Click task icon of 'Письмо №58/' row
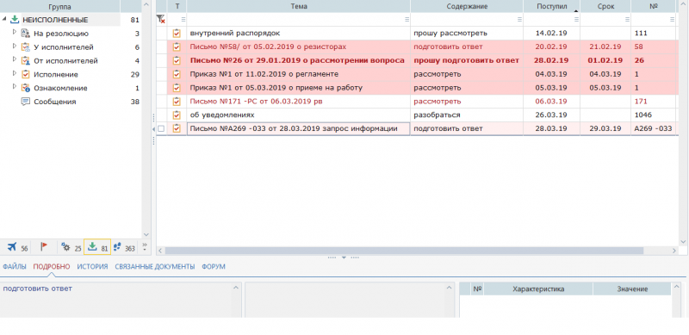Screen dimensions: 689x335 coord(177,47)
